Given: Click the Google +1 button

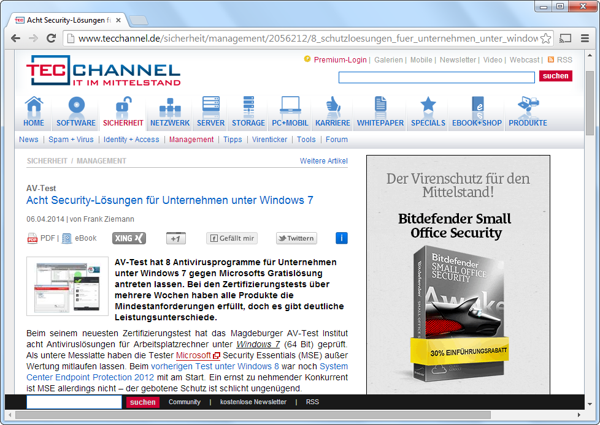Looking at the screenshot, I should (x=176, y=238).
